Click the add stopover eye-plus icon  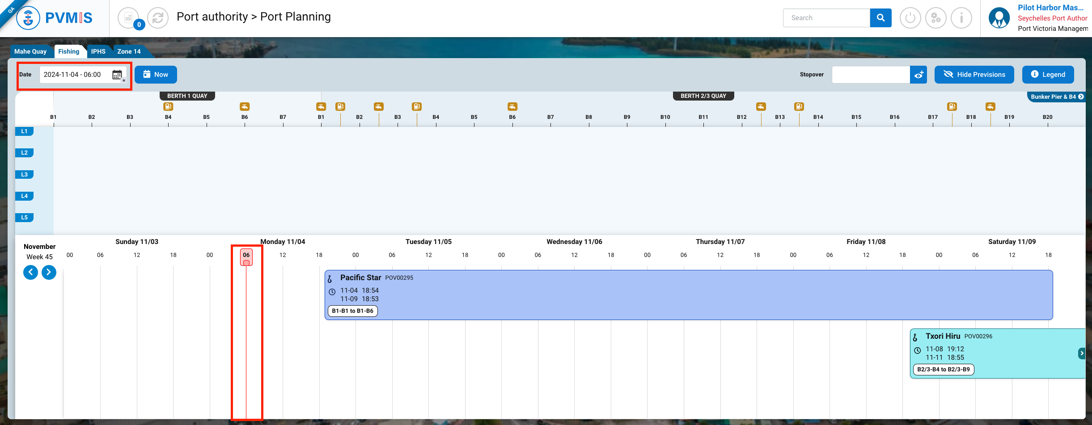click(918, 75)
